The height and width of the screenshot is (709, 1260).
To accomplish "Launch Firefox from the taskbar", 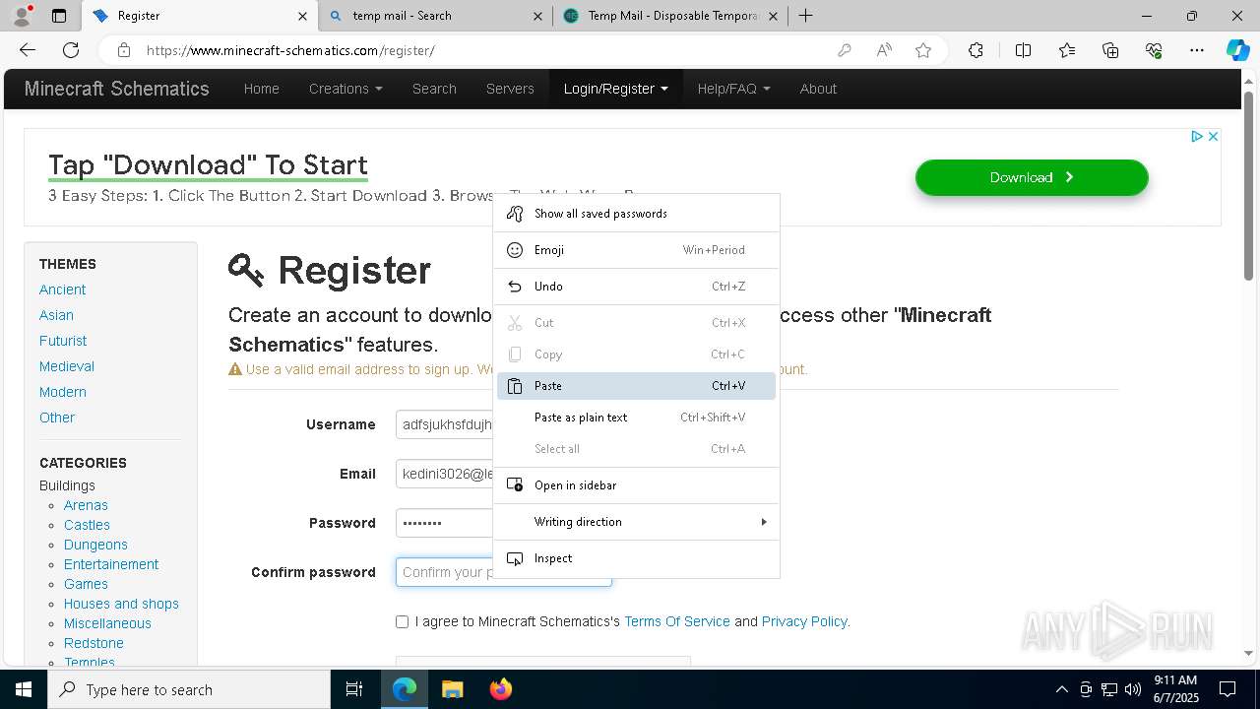I will tap(500, 689).
